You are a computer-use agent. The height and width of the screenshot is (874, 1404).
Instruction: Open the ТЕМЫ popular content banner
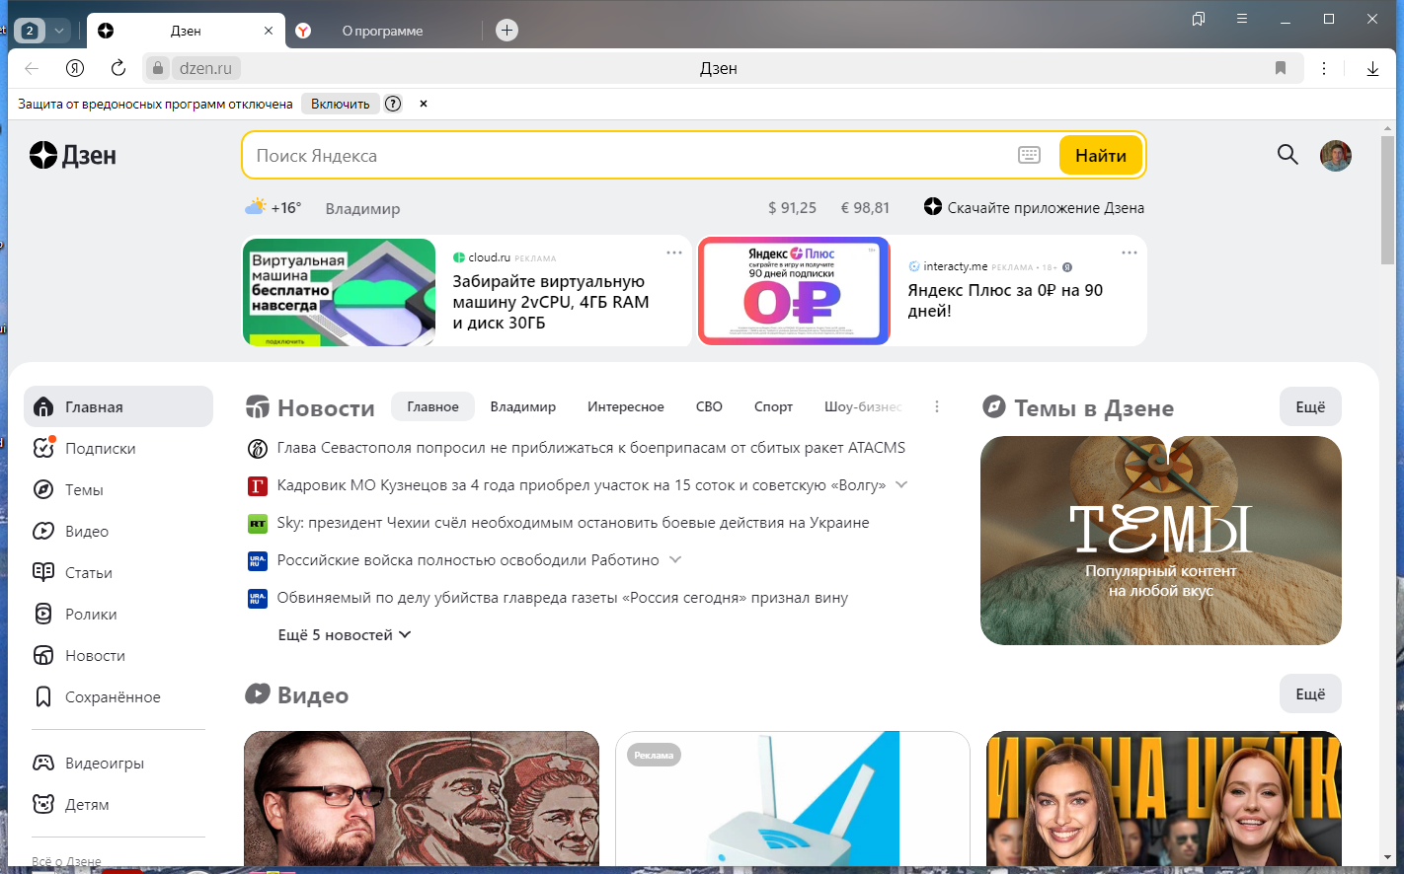coord(1161,541)
